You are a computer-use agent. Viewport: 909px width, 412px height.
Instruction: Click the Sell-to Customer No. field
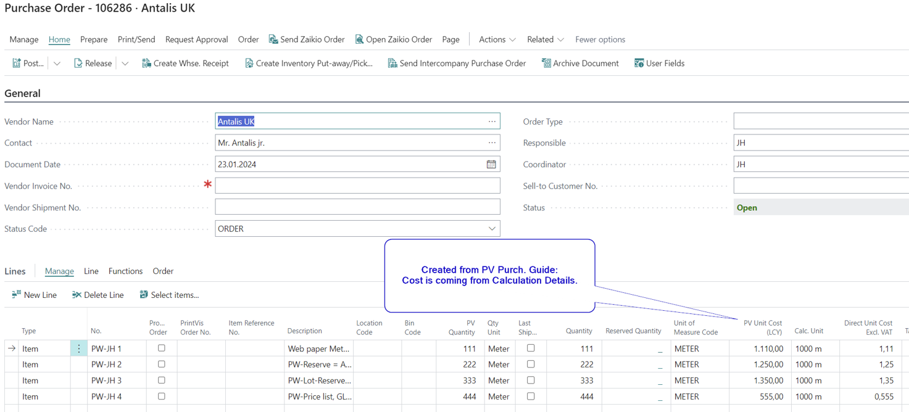pos(821,186)
